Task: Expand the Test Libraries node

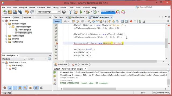Action: point(6,42)
